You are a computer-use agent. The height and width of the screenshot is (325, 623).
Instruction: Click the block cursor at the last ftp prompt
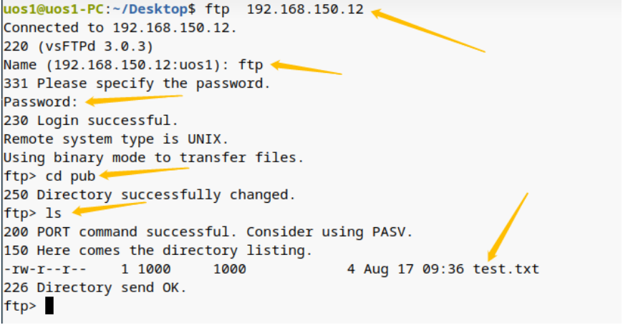click(x=49, y=306)
